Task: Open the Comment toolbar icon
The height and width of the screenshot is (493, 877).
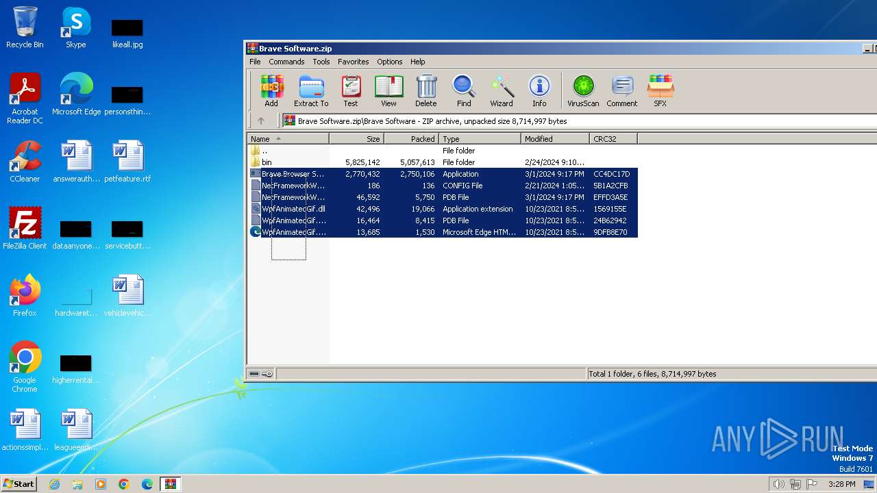Action: click(622, 90)
